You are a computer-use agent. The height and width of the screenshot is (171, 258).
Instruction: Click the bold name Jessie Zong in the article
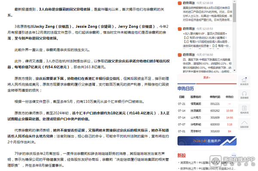tap(86, 27)
